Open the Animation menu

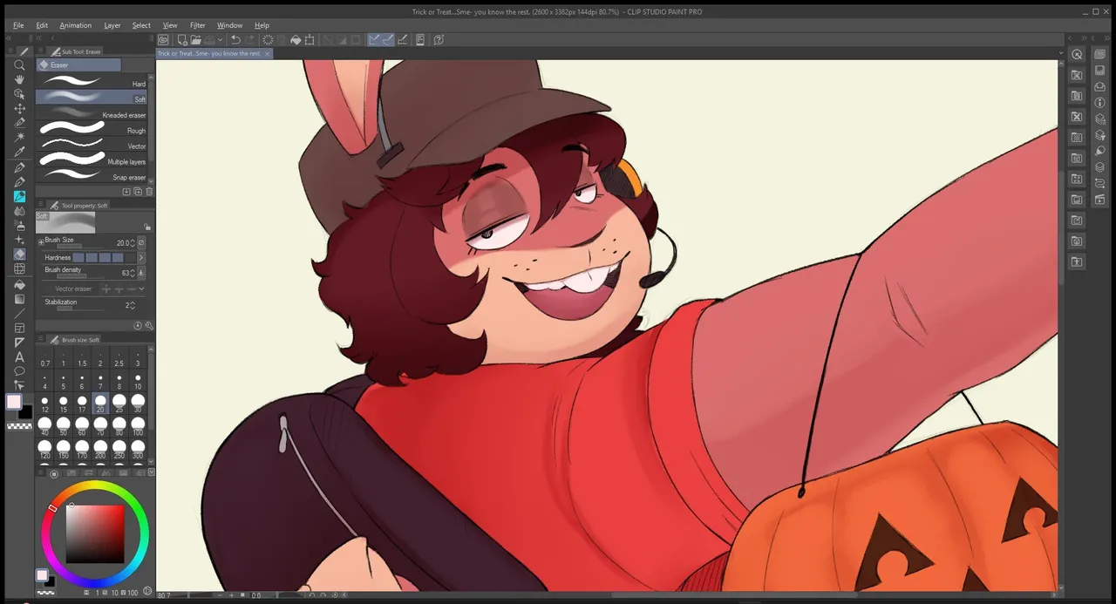pyautogui.click(x=75, y=25)
